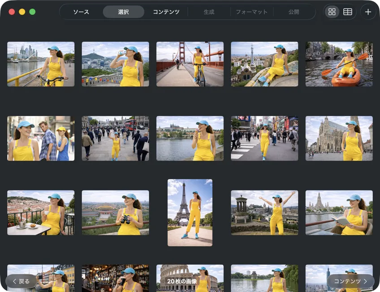Click the コンテンツ next button
380x292 pixels.
[x=351, y=281]
